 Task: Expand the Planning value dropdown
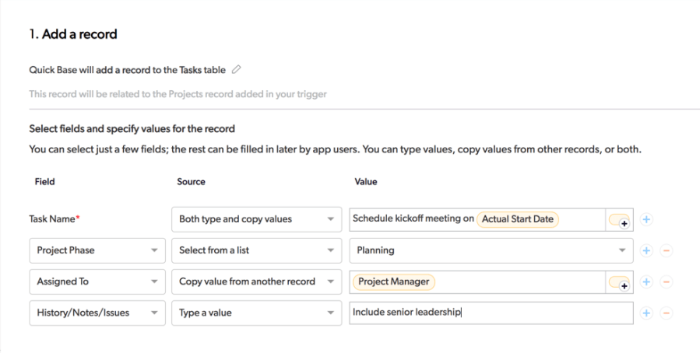(491, 250)
